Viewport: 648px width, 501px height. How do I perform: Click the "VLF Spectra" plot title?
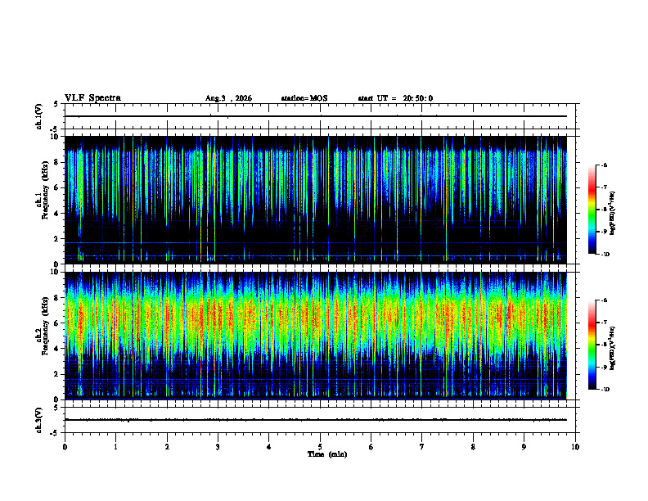coord(92,98)
